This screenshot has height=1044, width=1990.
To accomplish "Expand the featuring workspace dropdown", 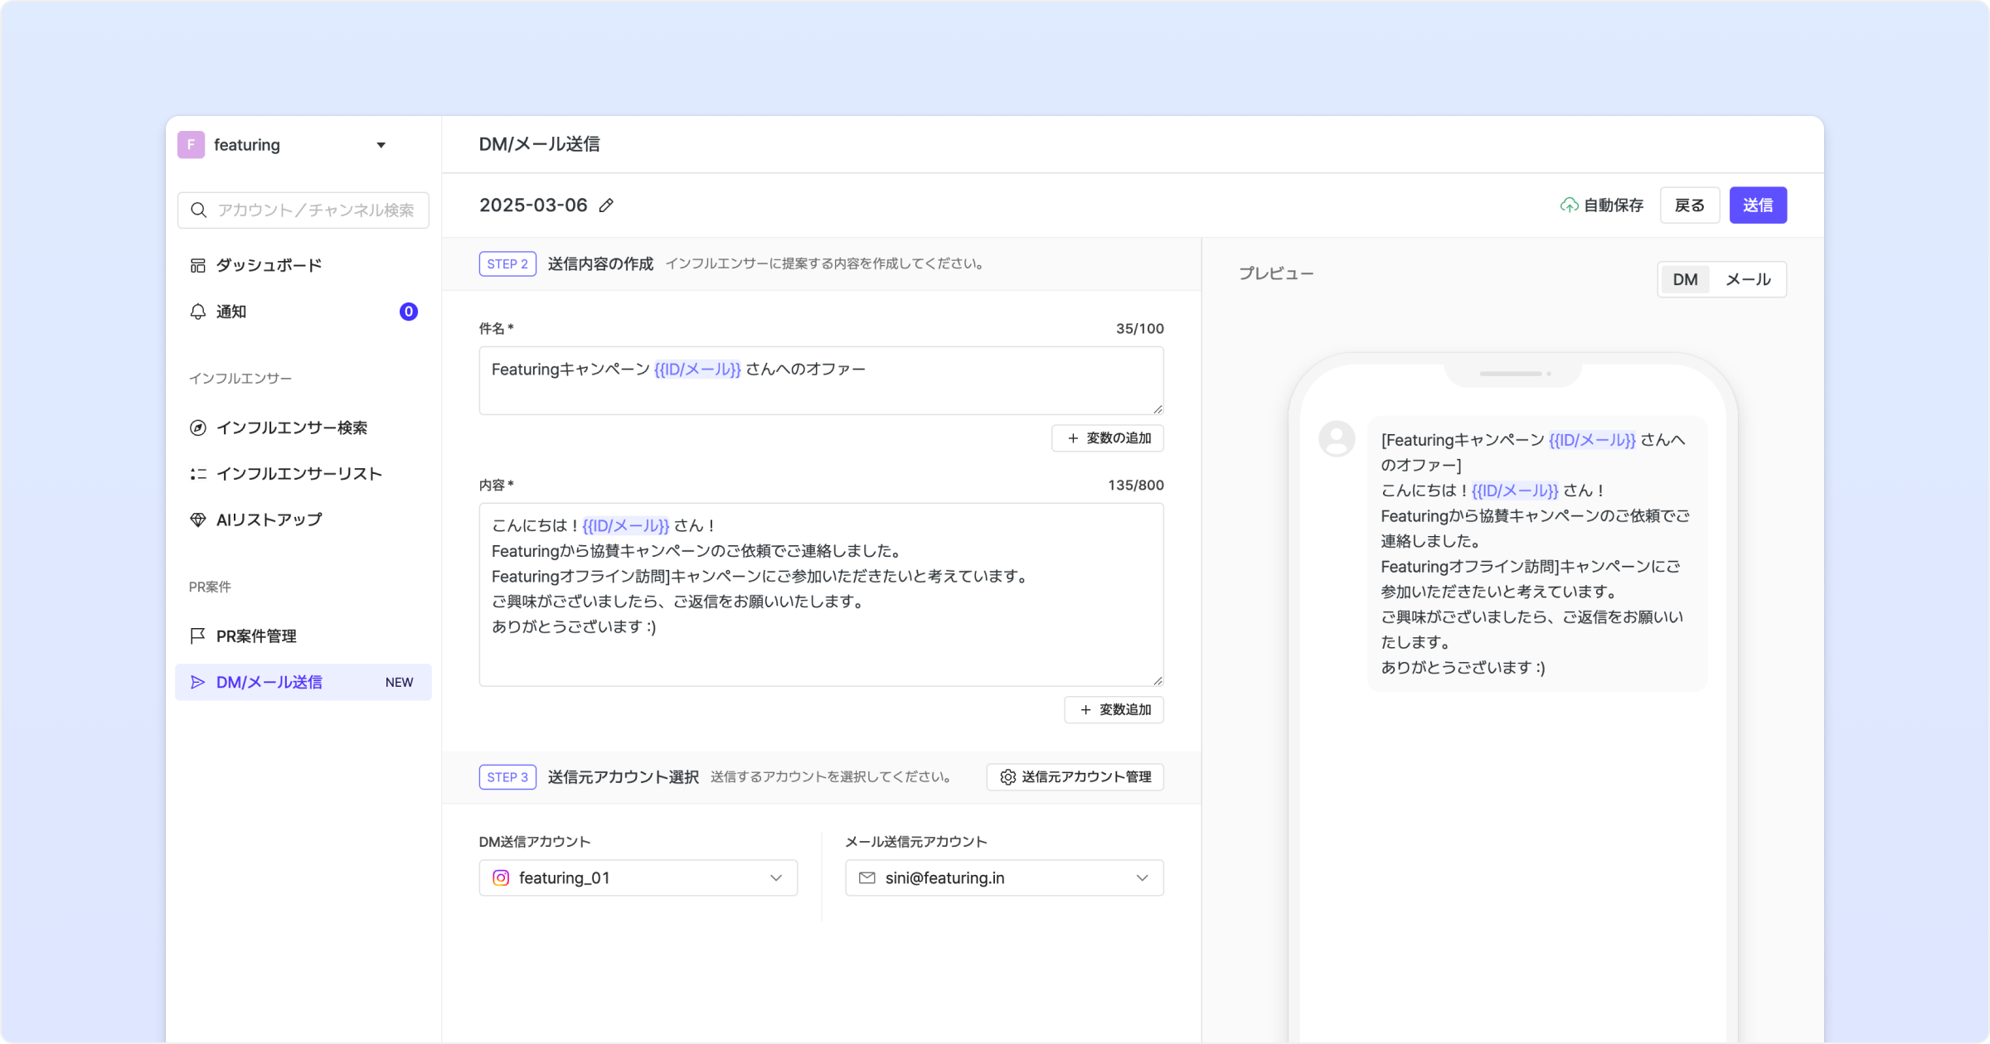I will pos(381,145).
